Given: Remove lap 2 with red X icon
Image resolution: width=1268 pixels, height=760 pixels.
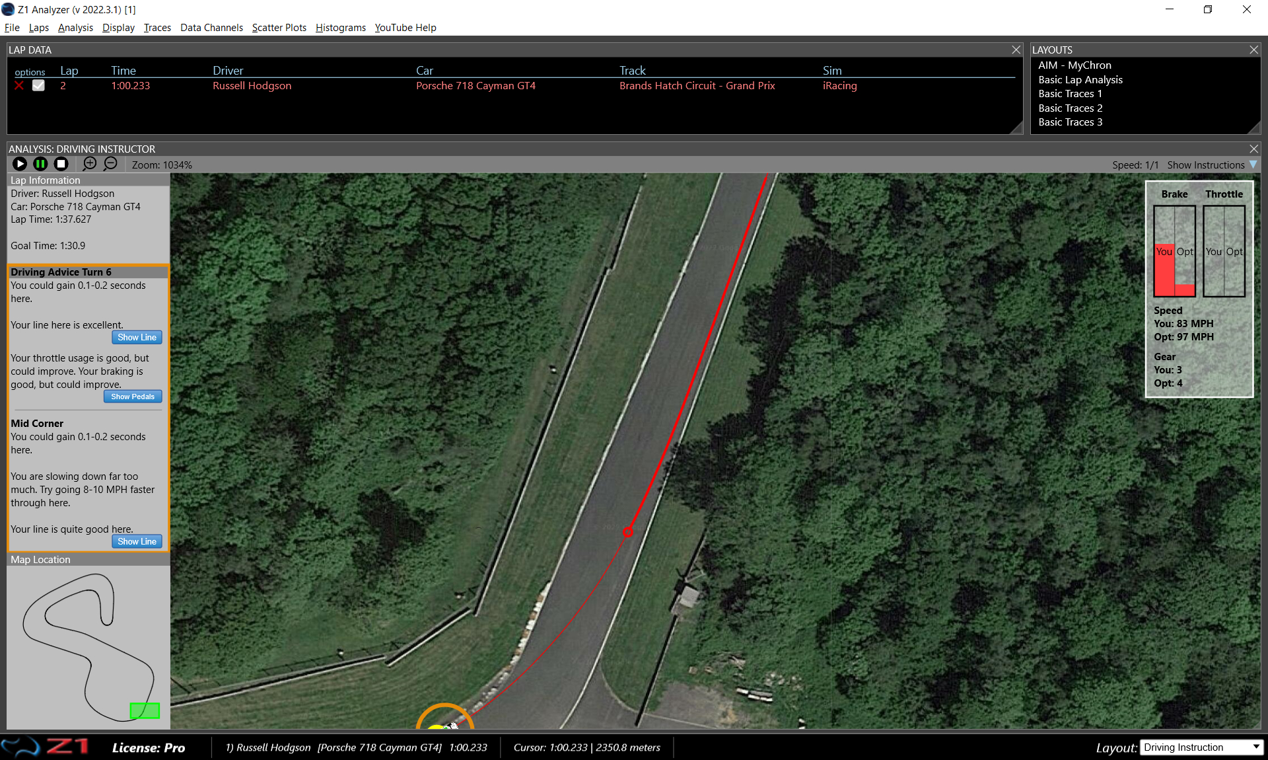Looking at the screenshot, I should (19, 86).
